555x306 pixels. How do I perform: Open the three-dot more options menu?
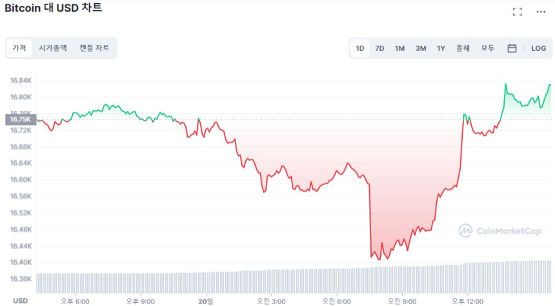pyautogui.click(x=541, y=12)
